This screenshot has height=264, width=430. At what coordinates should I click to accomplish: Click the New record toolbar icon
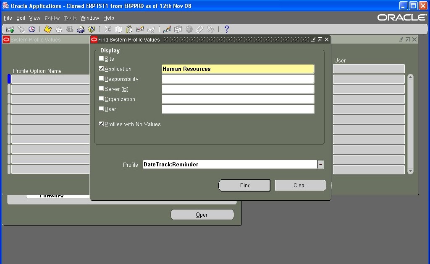point(10,29)
